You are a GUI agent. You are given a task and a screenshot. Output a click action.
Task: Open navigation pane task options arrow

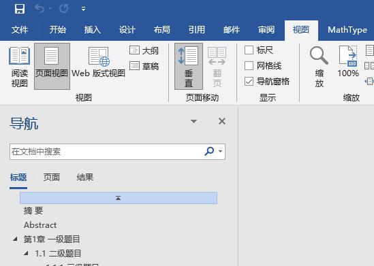pos(194,122)
